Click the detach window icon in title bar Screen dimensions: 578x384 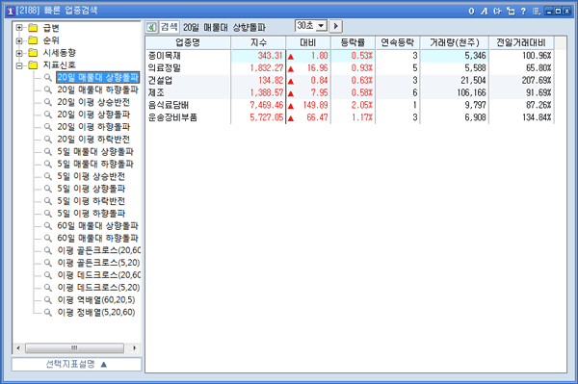click(x=511, y=11)
